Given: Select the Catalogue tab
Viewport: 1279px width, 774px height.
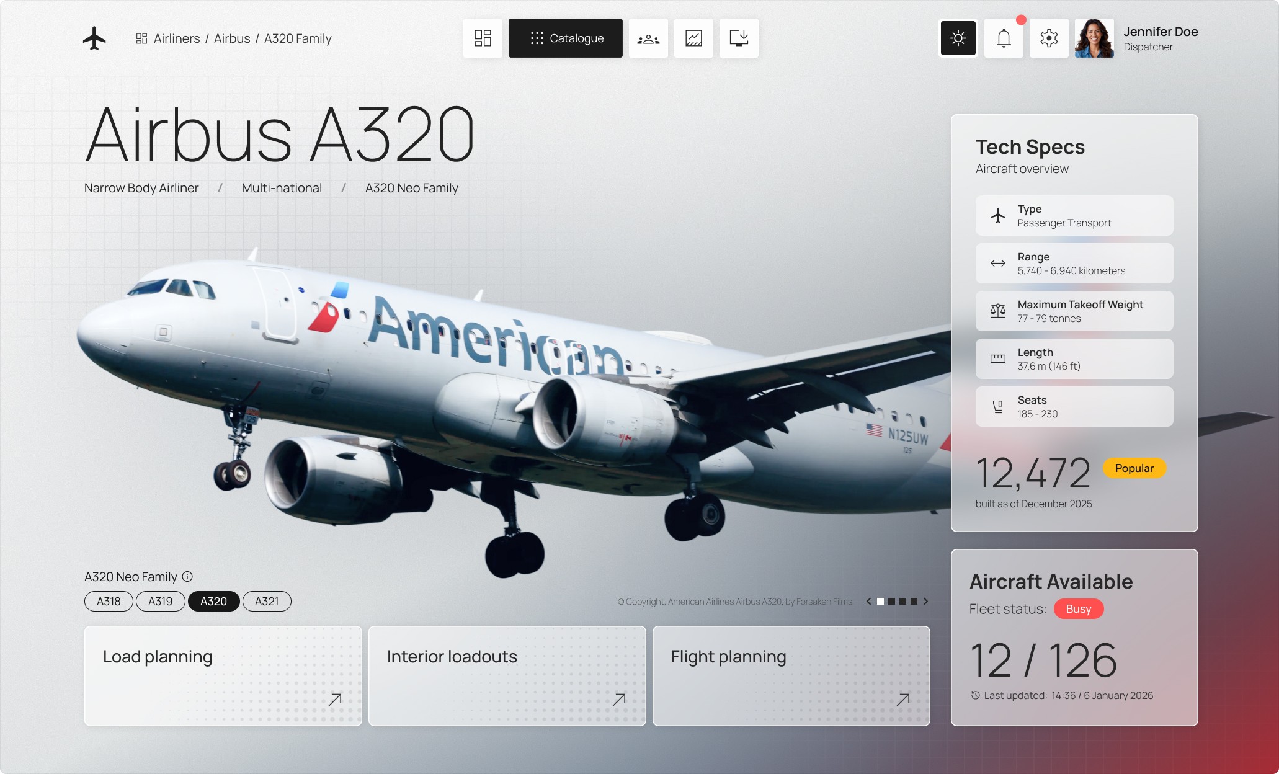Looking at the screenshot, I should (x=566, y=38).
